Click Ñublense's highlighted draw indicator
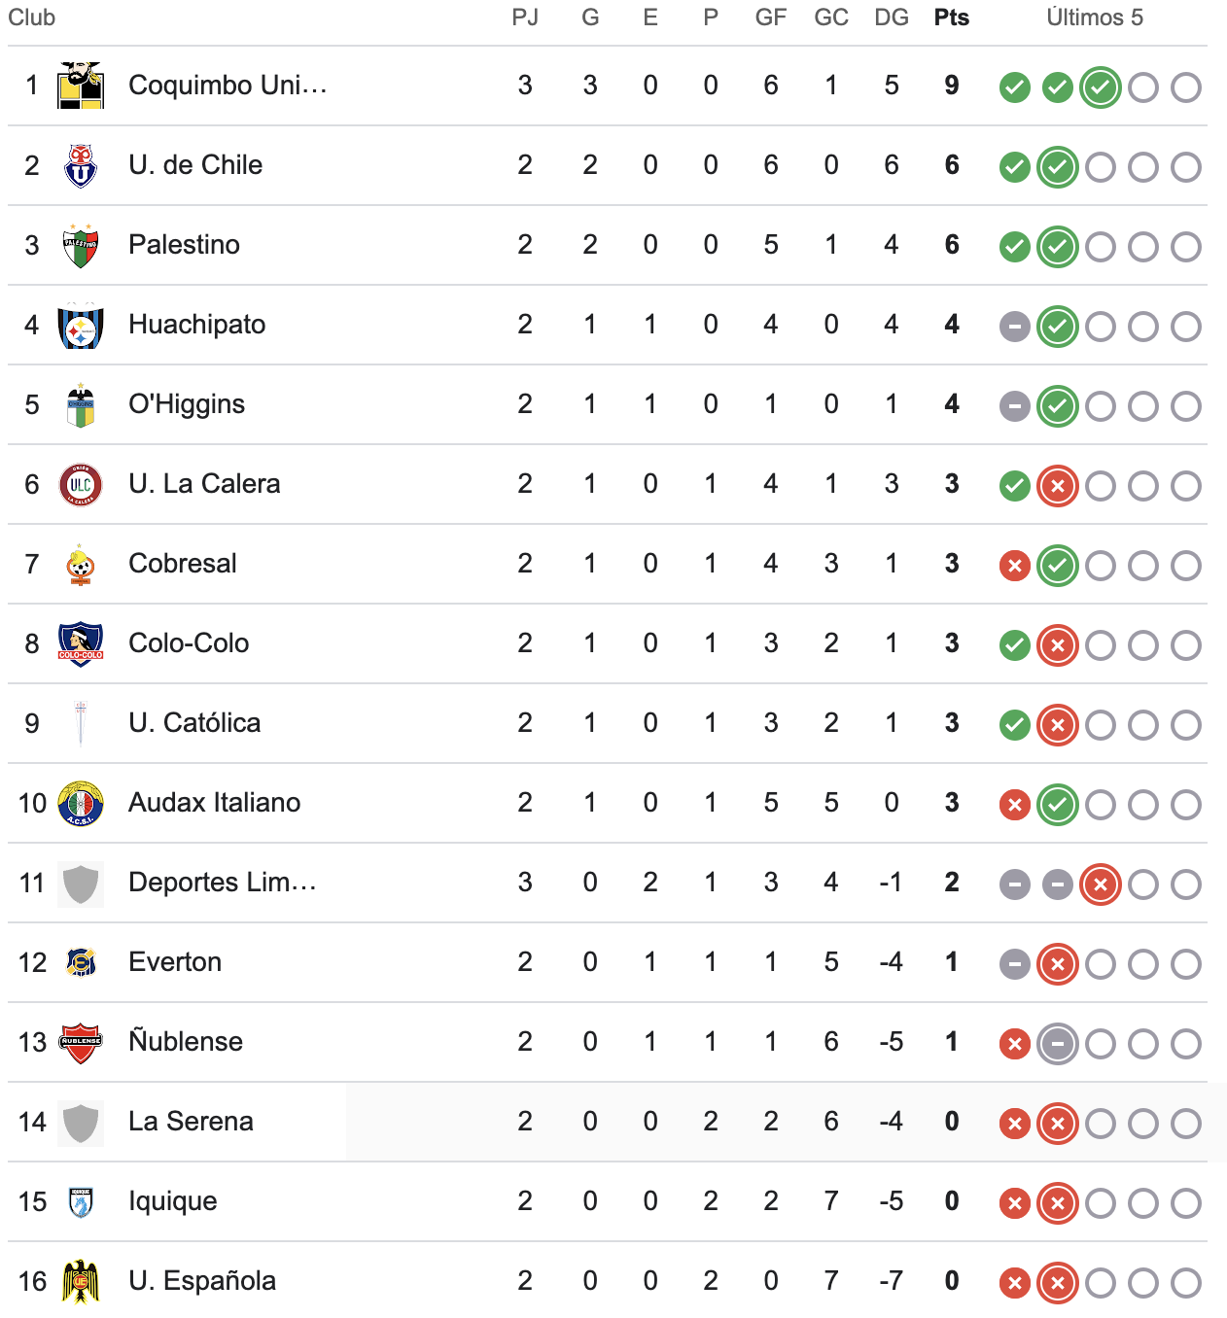This screenshot has height=1318, width=1227. tap(1058, 1044)
